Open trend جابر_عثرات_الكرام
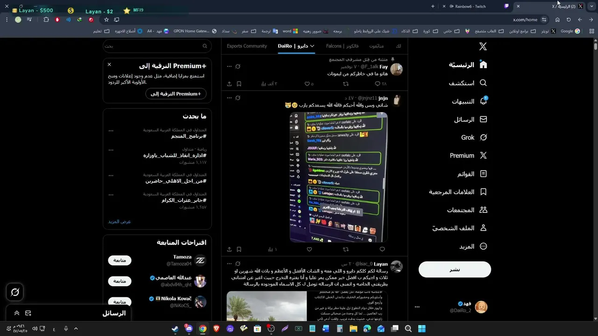Screen dimensions: 598x336 184,200
